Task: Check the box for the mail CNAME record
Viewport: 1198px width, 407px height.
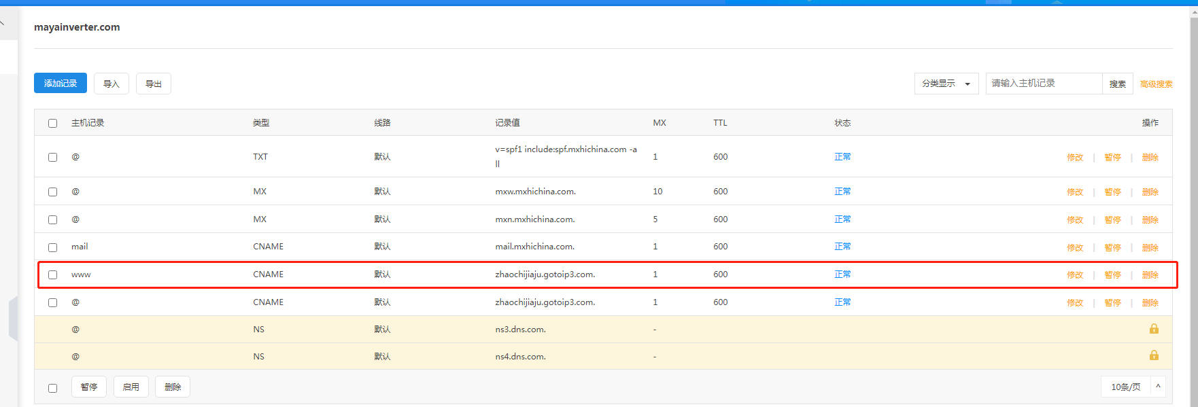Action: pyautogui.click(x=52, y=247)
